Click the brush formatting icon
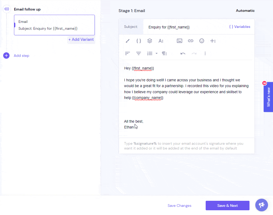Viewport: 273px width, 215px height. (x=128, y=41)
